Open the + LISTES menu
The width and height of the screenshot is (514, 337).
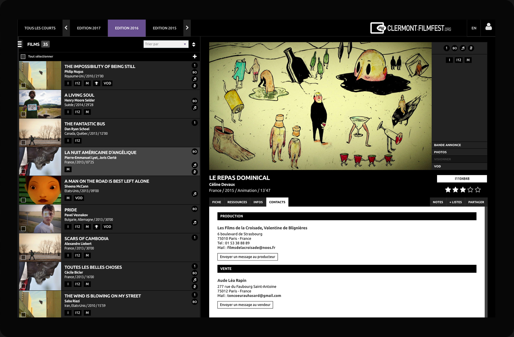455,202
